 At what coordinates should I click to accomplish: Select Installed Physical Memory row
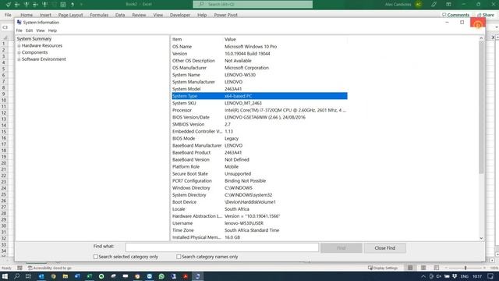pos(260,237)
